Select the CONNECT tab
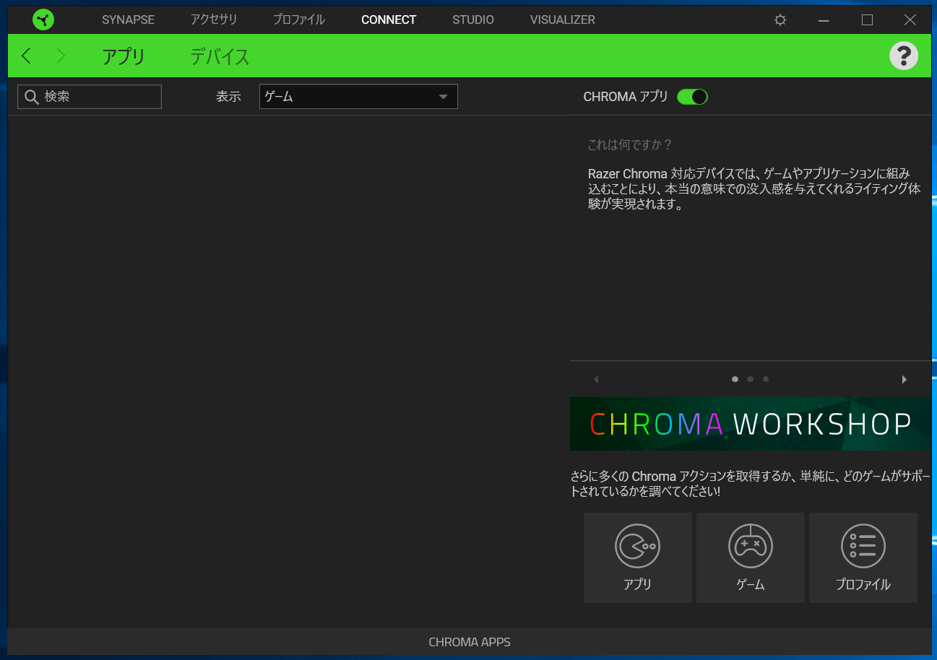This screenshot has width=937, height=660. [x=389, y=19]
